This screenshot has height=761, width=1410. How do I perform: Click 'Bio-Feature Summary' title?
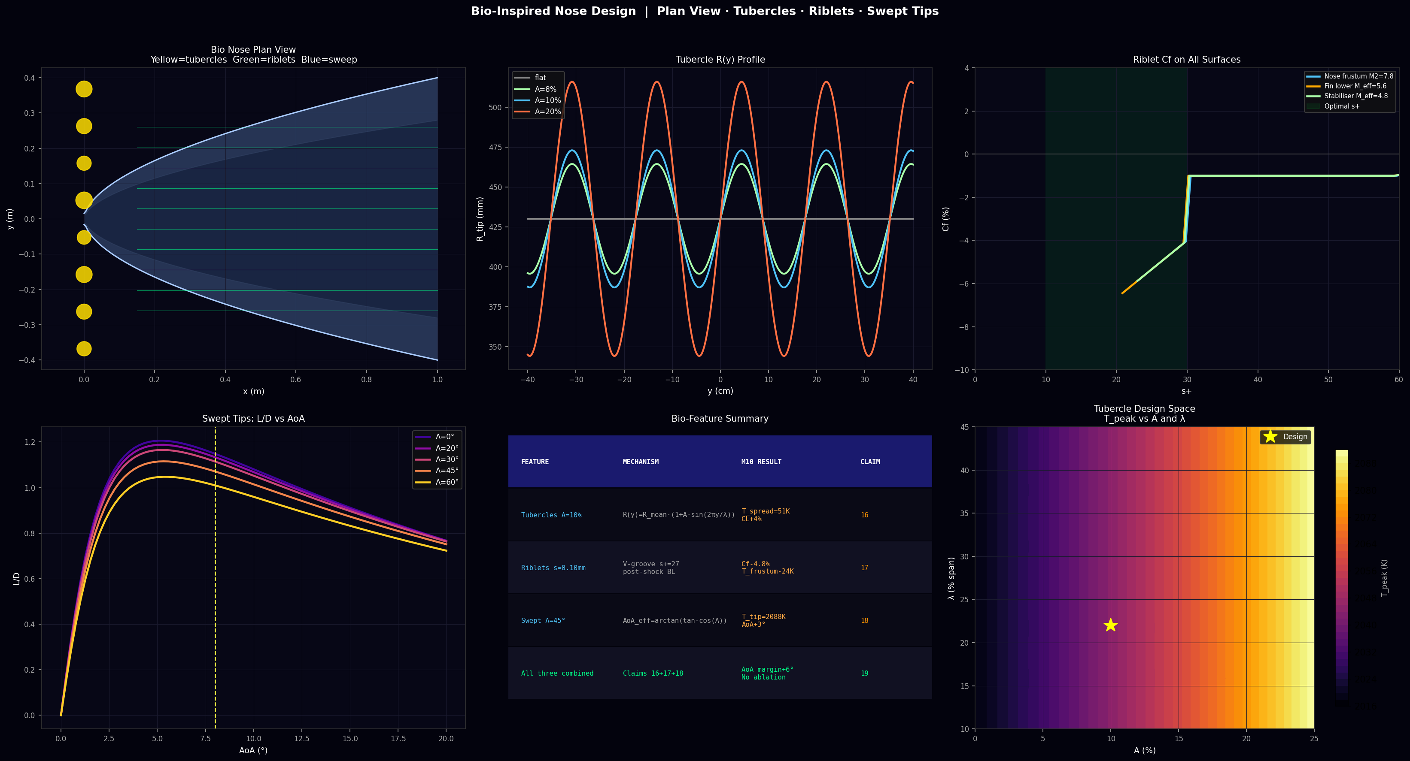(x=720, y=419)
